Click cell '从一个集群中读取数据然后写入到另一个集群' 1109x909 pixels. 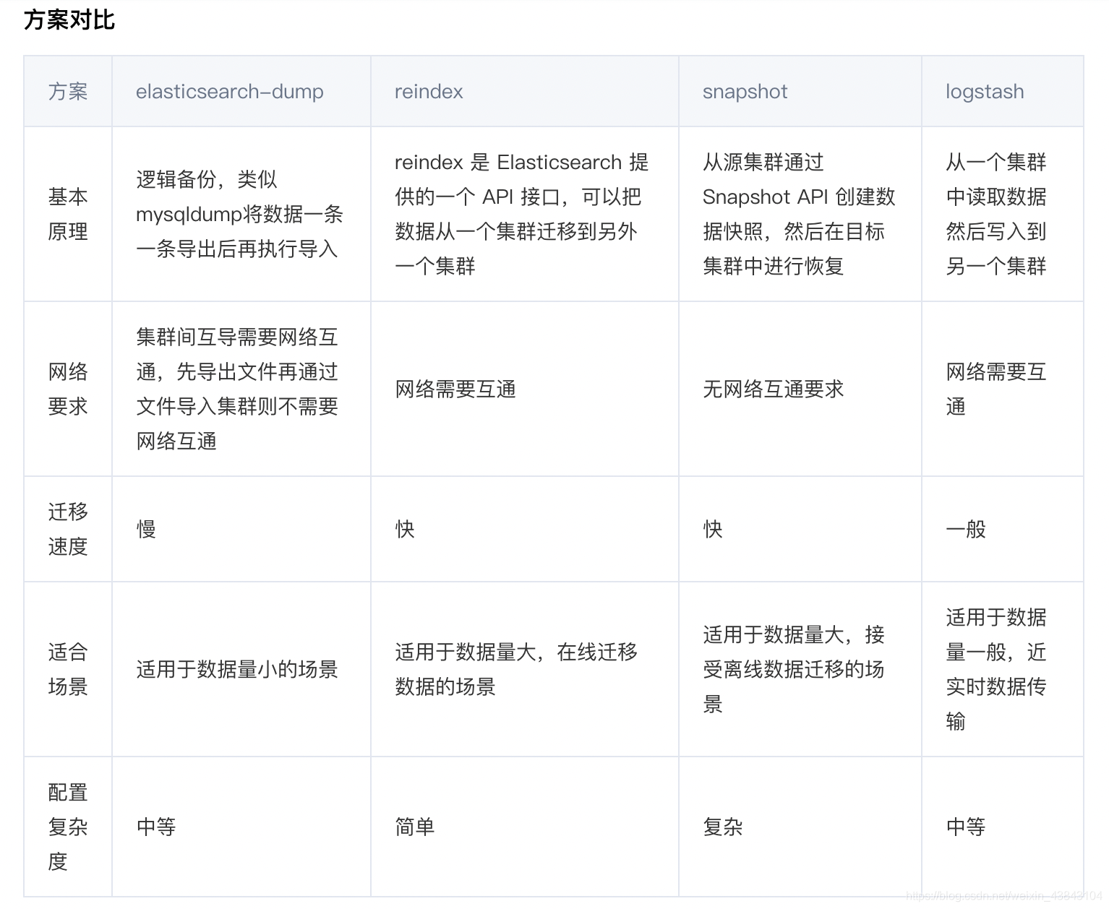(1003, 214)
